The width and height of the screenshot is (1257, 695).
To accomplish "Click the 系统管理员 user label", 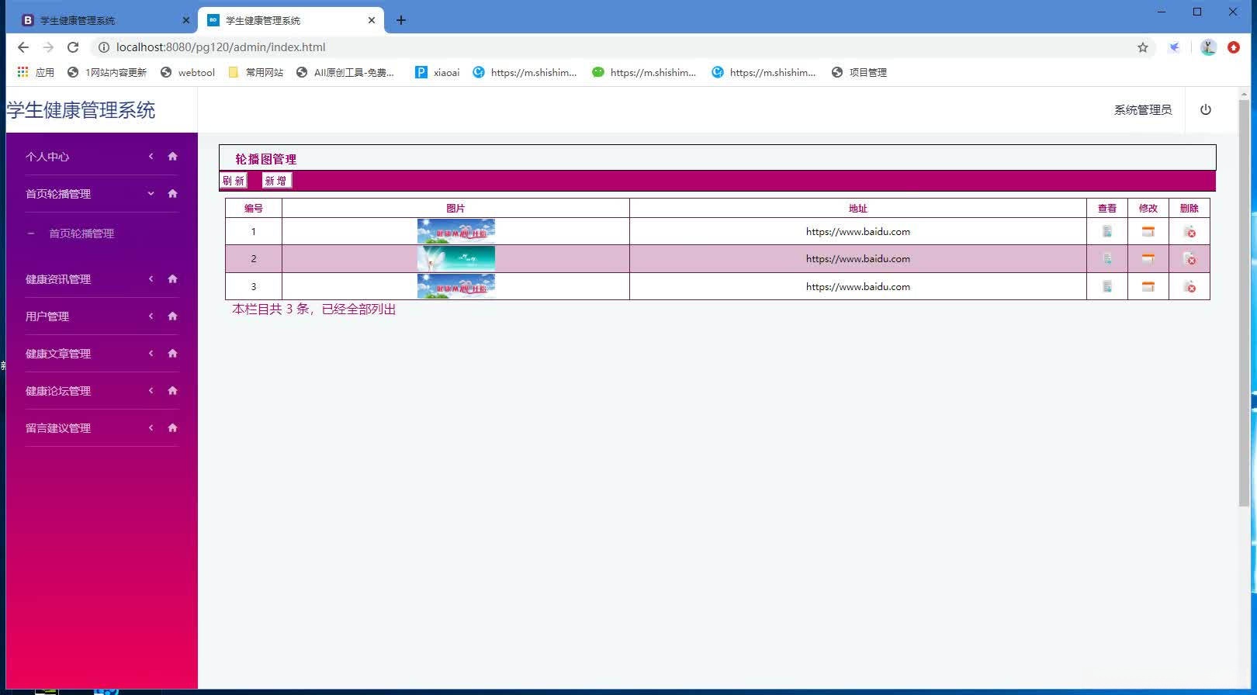I will [1143, 110].
